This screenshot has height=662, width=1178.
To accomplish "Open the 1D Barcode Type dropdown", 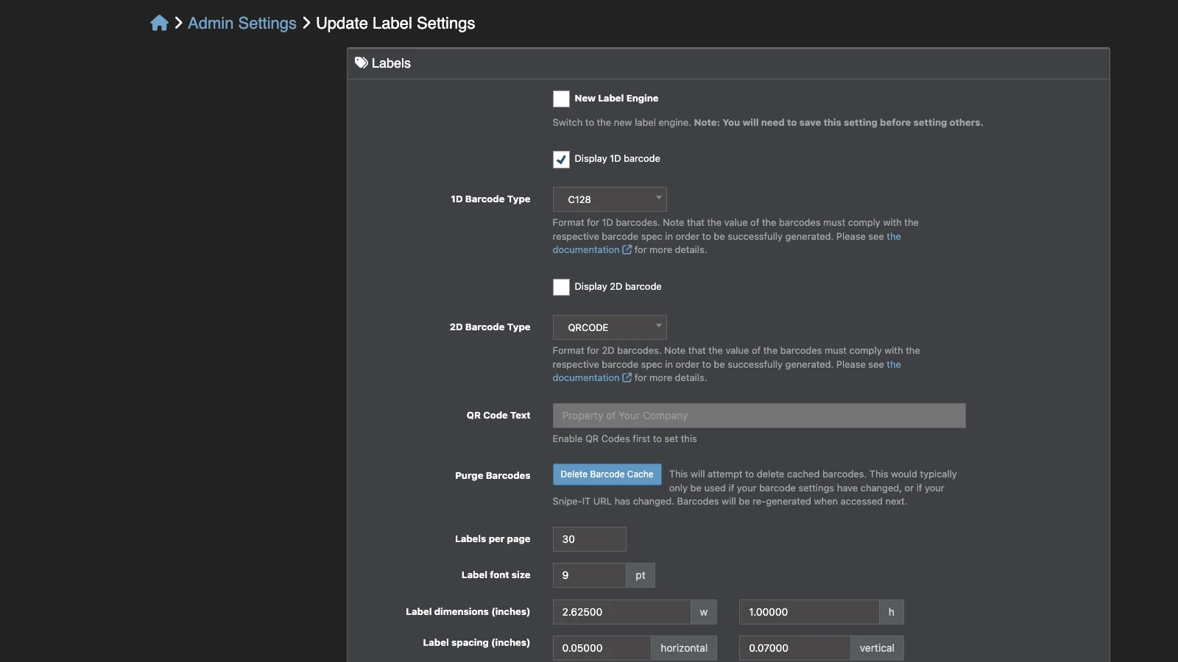I will tap(610, 199).
